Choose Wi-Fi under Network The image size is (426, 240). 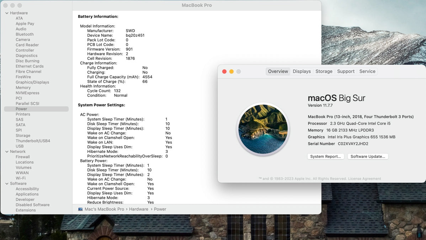pyautogui.click(x=21, y=178)
